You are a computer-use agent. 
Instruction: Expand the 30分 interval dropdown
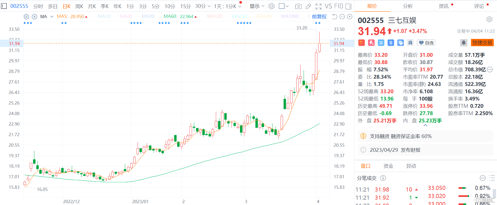(209, 6)
